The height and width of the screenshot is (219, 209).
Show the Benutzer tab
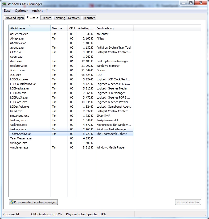89,18
